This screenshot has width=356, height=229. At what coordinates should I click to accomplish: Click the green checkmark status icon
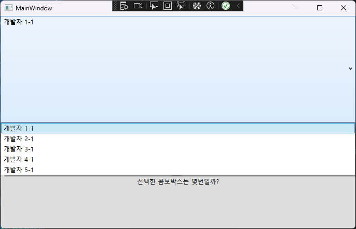click(x=226, y=6)
